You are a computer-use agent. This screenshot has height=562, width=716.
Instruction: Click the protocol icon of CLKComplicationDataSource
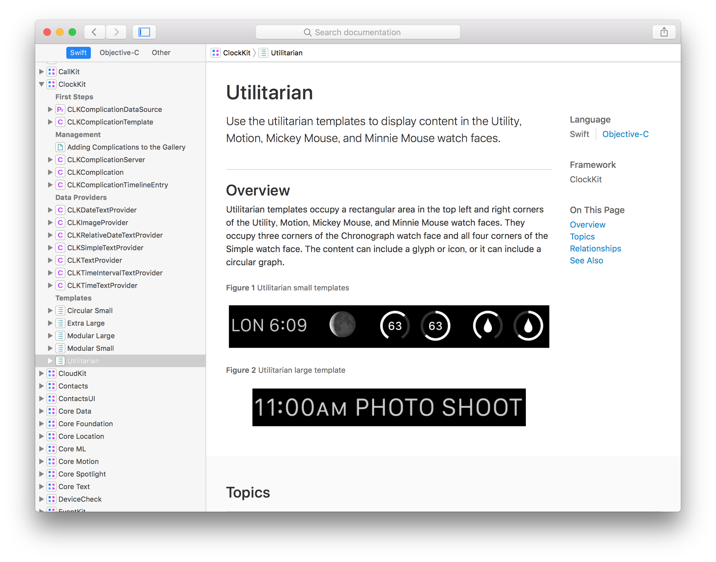(60, 109)
